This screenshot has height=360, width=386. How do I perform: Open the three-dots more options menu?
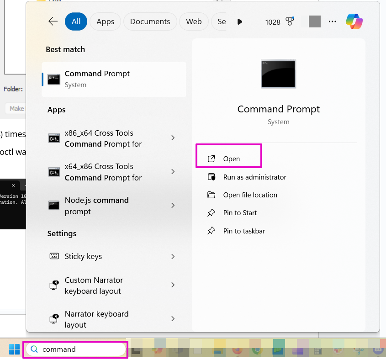[333, 21]
